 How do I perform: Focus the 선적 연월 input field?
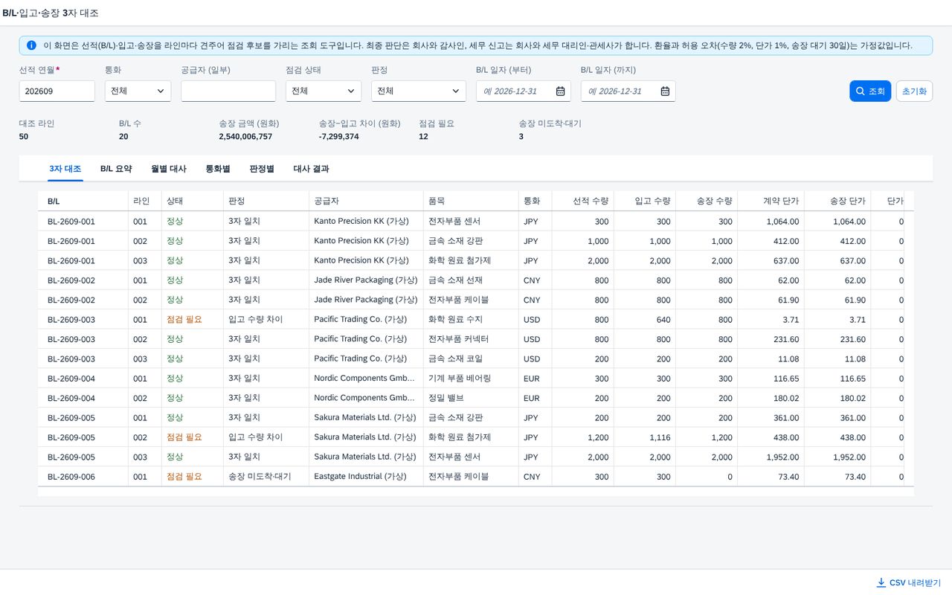point(57,91)
